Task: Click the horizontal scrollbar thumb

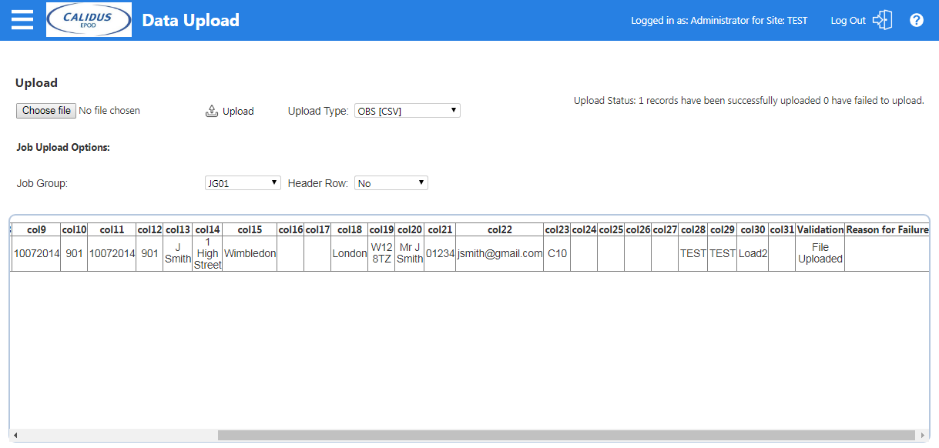Action: [x=567, y=435]
